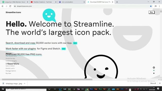This screenshot has height=91, width=162.
Task: Click Show all downloads
Action: pos(153,83)
